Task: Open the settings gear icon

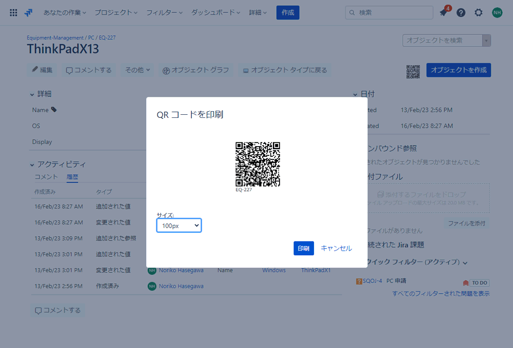Action: pos(478,13)
